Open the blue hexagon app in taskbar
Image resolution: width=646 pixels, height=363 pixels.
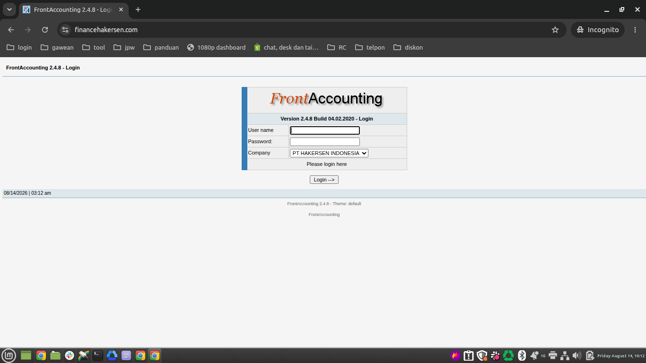tap(112, 355)
